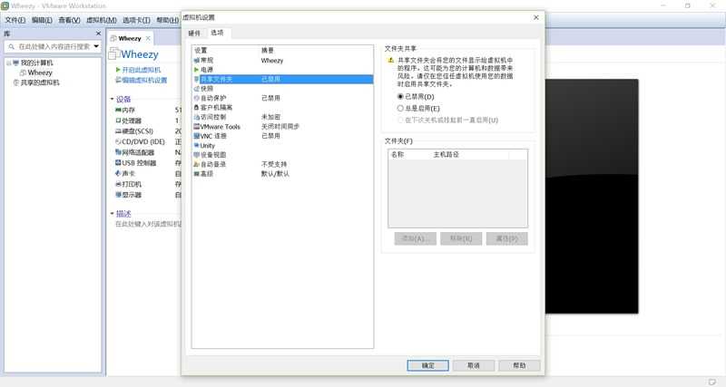Click the 声卡 sound card icon
Image resolution: width=726 pixels, height=387 pixels.
pos(118,173)
